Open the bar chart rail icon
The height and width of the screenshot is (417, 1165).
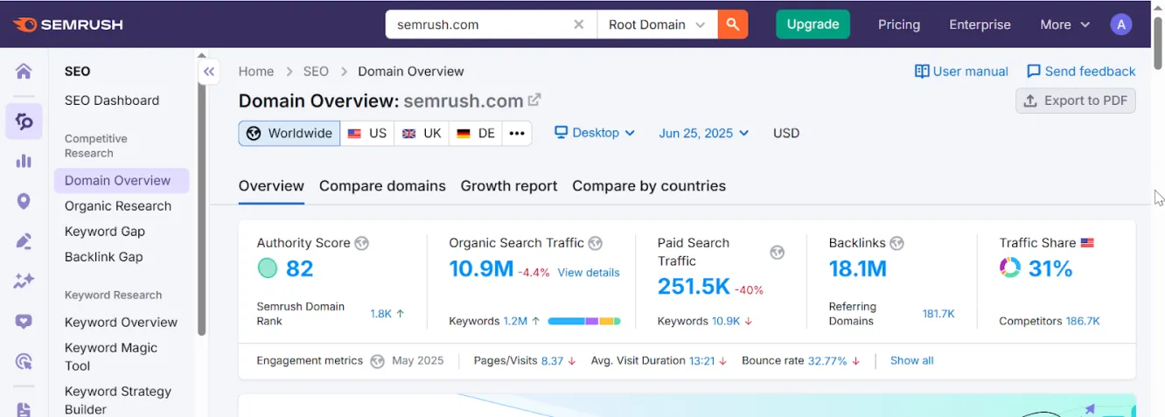tap(24, 161)
